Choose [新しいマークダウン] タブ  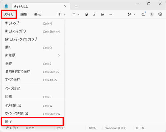point(33,39)
